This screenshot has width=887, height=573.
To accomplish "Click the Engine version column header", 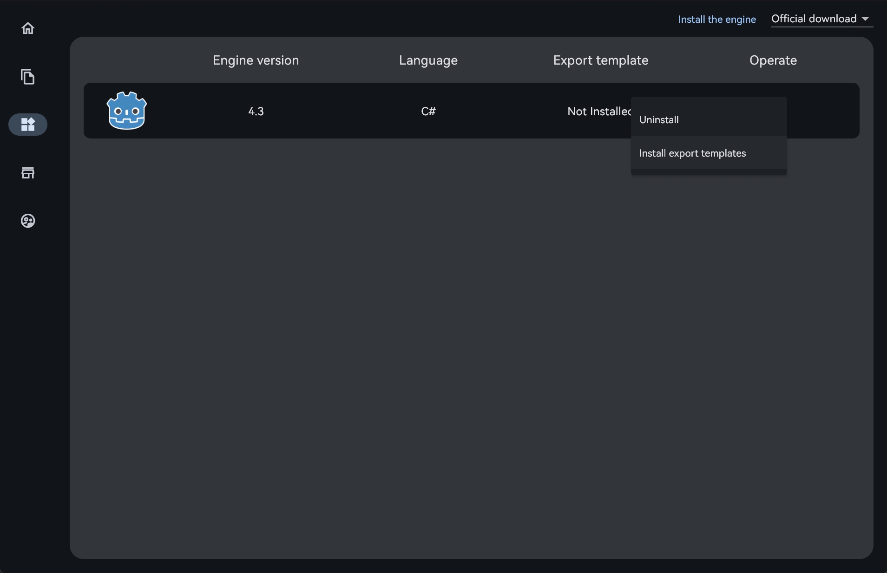I will (x=256, y=60).
